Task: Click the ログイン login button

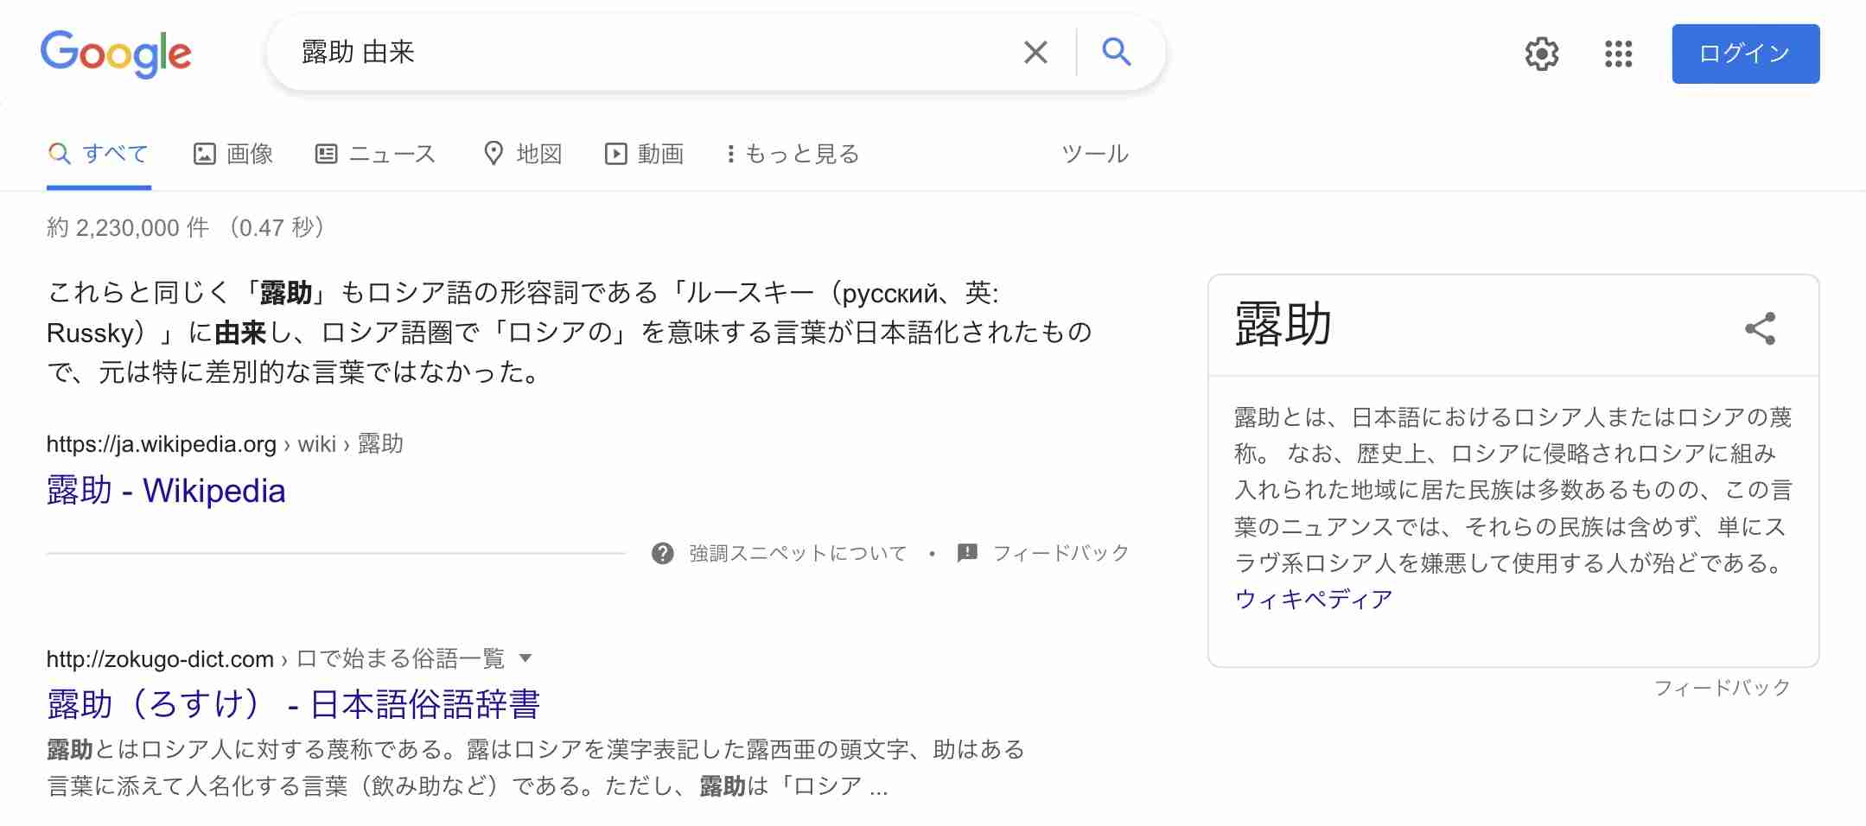Action: 1745,54
